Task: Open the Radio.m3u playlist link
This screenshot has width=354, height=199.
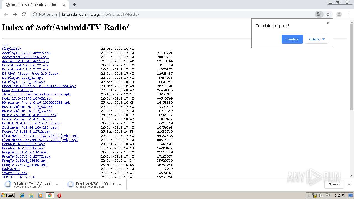Action: [x=11, y=169]
